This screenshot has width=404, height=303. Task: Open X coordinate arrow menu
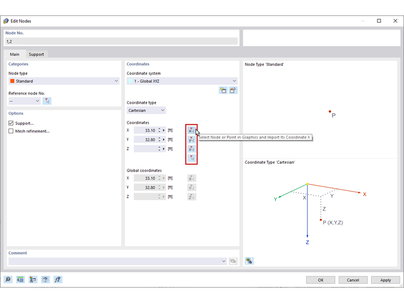(x=164, y=130)
